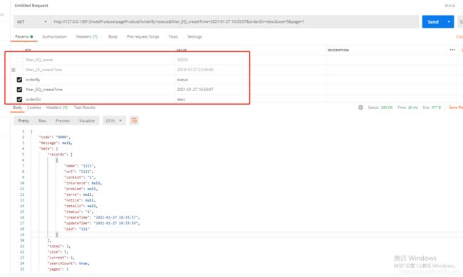Toggle the wrap lines icon
463x277 pixels.
pos(134,120)
